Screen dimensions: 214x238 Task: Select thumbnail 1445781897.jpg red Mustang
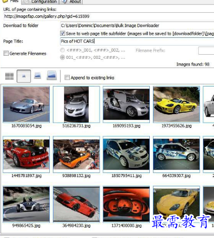coord(26,154)
